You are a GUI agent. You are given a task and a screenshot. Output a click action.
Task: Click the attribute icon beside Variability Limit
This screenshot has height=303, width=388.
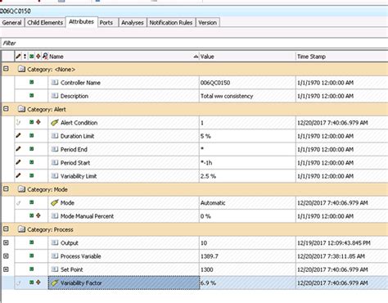click(x=55, y=176)
